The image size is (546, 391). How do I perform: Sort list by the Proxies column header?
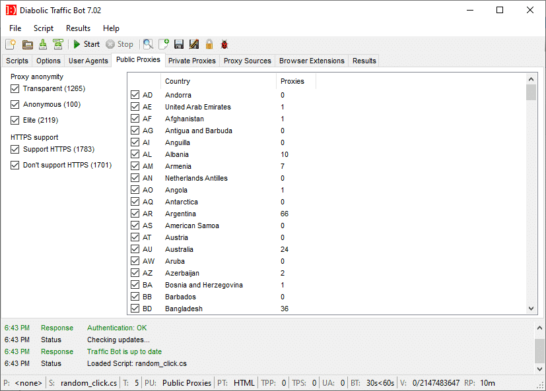(x=296, y=81)
